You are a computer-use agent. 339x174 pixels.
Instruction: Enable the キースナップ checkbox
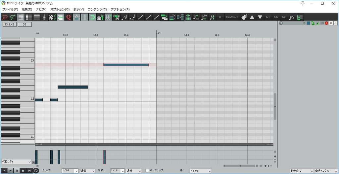click(147, 170)
